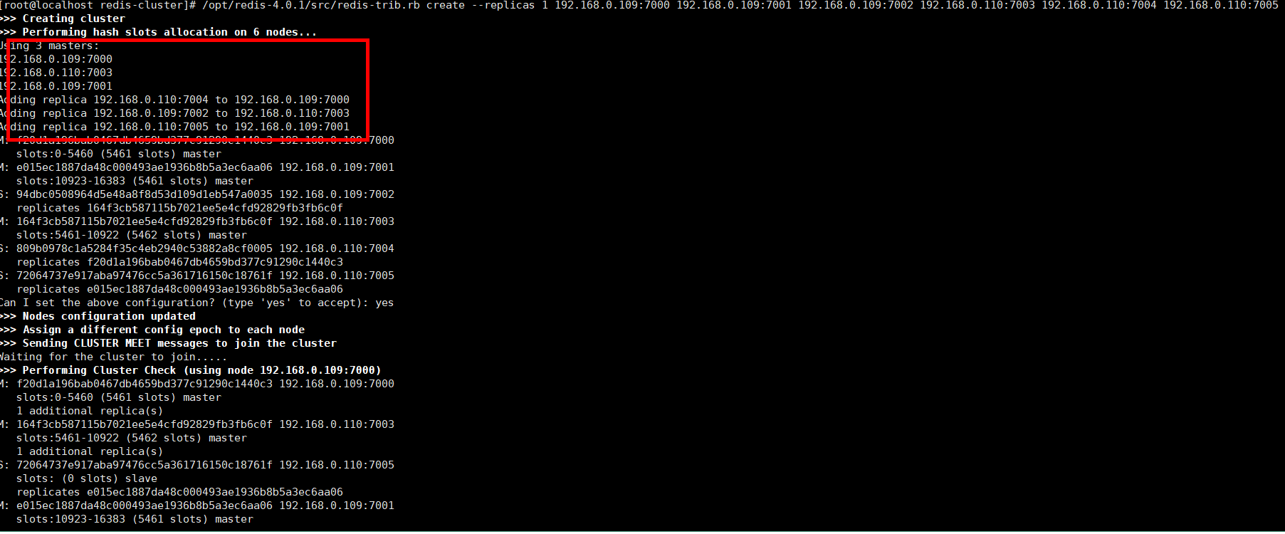Screen dimensions: 1285x534
Task: Click the 'create' subcommand in the command line
Action: [446, 5]
